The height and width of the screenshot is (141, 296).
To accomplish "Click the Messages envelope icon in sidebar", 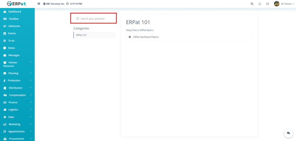I will pos(5,55).
